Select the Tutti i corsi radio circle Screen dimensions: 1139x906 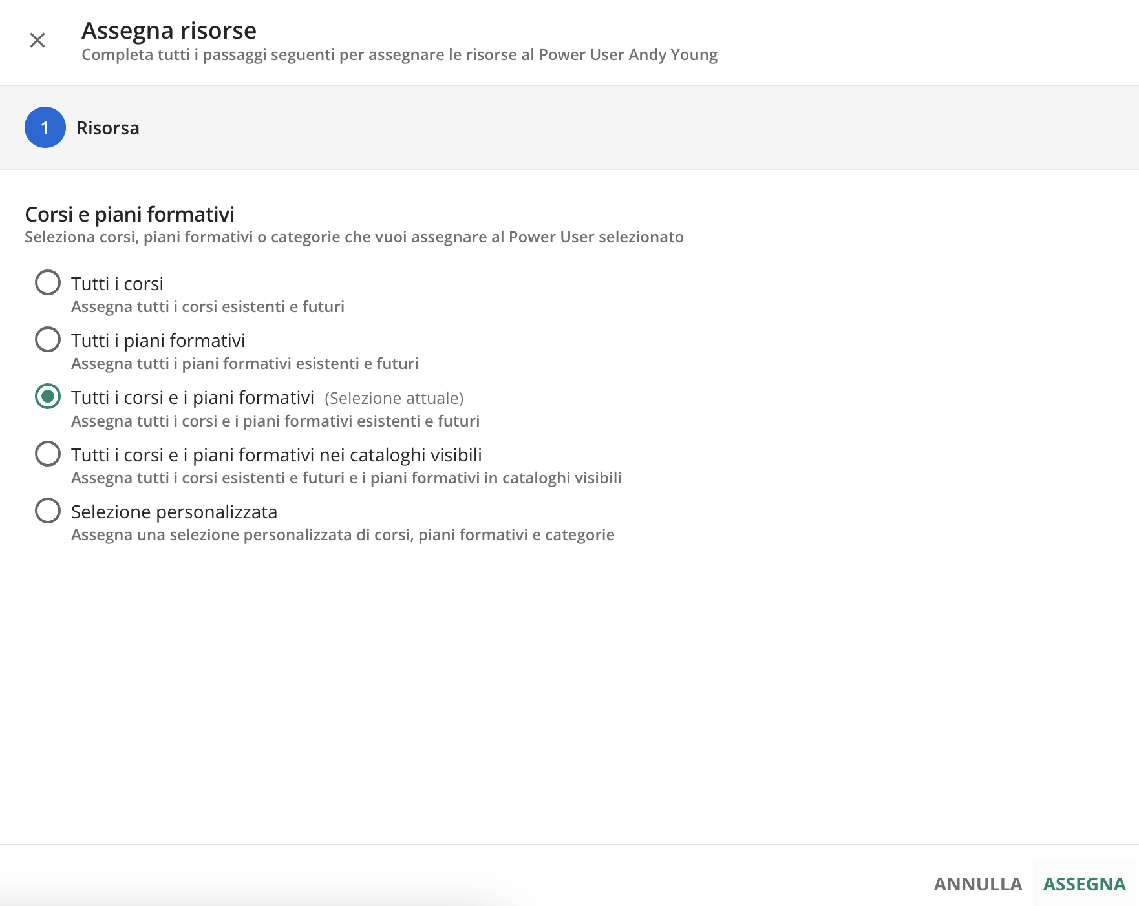(48, 282)
